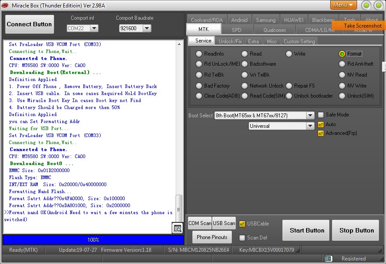
Task: Switch to the Qualcomm tab
Action: (x=274, y=30)
